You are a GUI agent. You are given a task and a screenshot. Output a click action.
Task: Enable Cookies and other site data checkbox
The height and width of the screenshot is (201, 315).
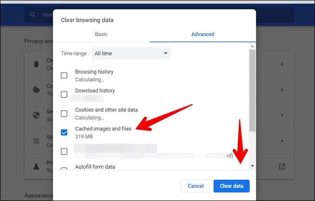click(x=64, y=114)
